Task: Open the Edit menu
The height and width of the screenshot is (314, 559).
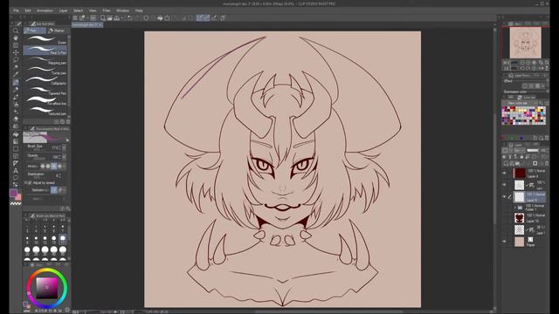Action: [x=28, y=10]
